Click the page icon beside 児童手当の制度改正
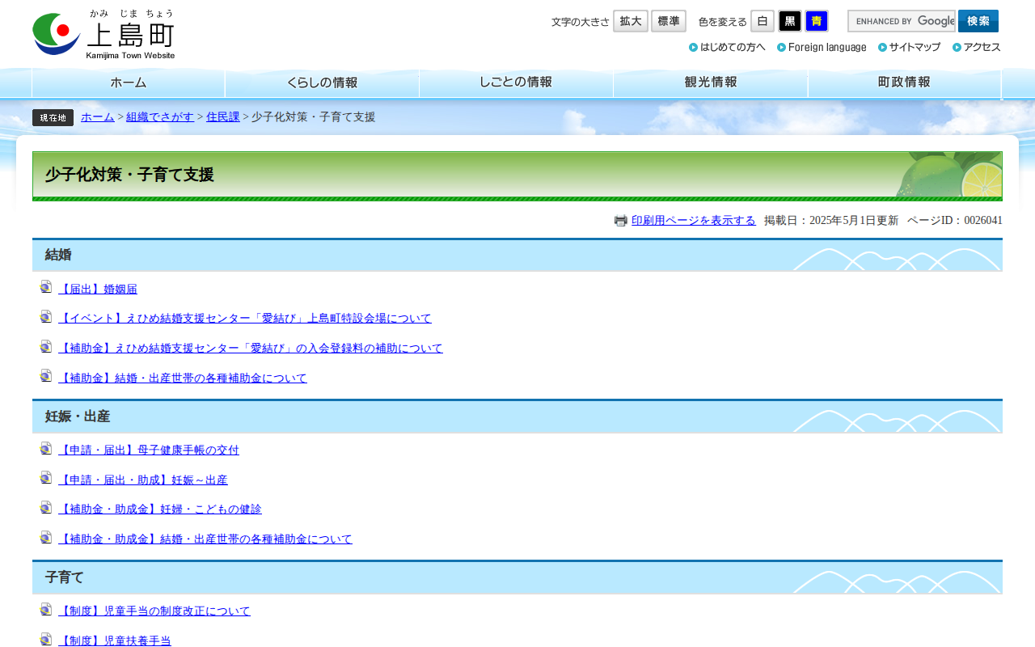The width and height of the screenshot is (1035, 647). click(x=46, y=609)
